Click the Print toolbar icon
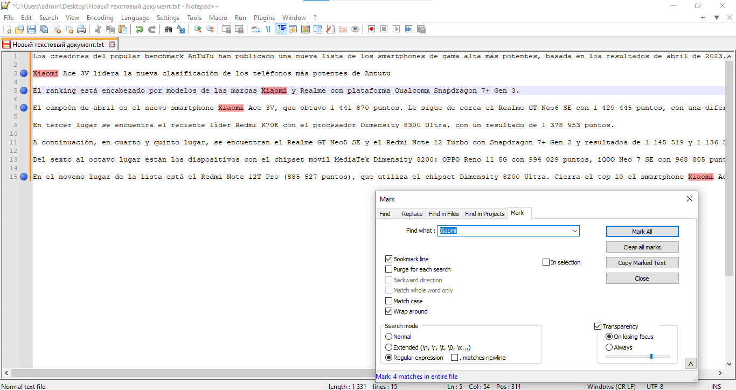Viewport: 736px width, 390px height. (x=81, y=29)
